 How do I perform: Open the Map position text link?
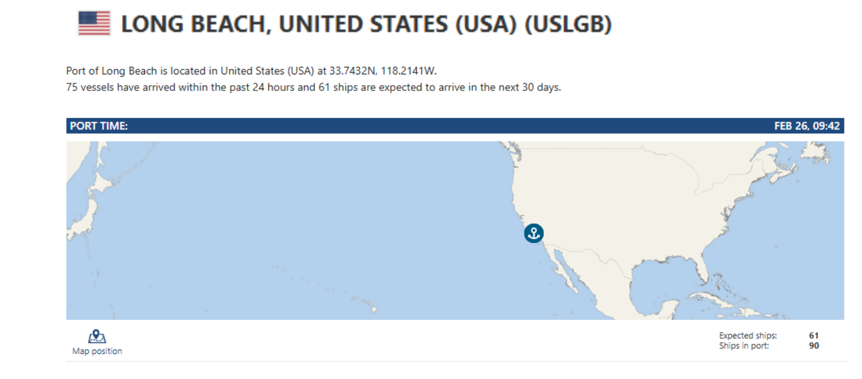[97, 351]
